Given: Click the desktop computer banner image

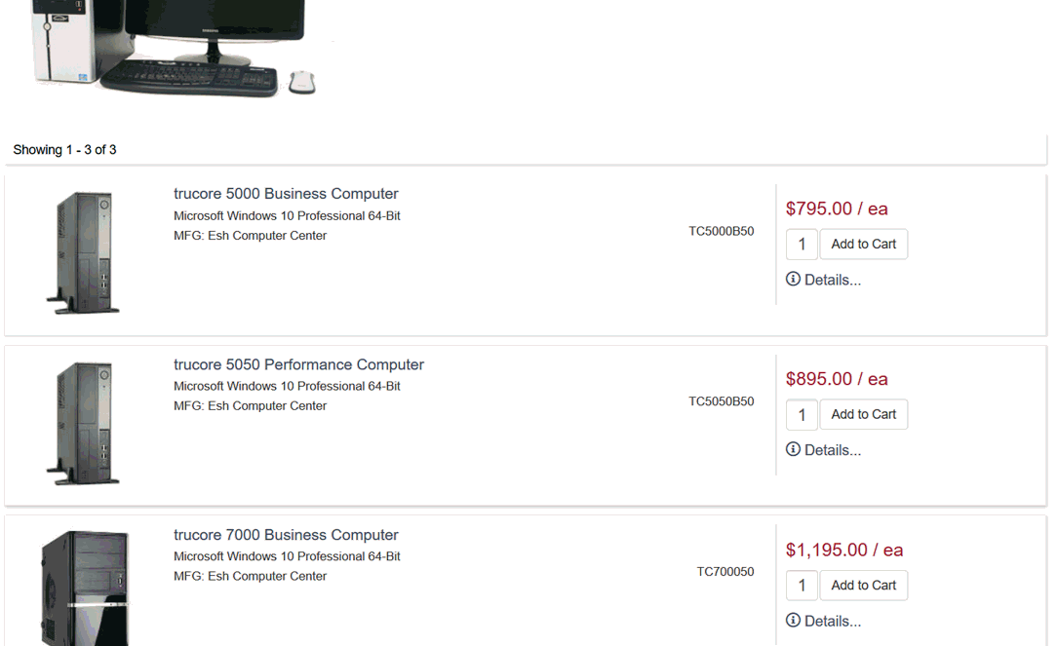Looking at the screenshot, I should [174, 47].
